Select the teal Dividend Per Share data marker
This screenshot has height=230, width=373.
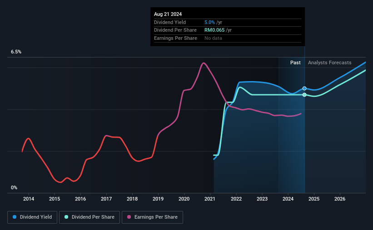(304, 95)
